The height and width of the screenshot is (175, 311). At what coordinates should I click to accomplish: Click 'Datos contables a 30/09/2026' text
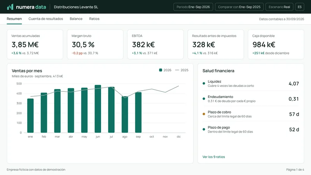281,19
